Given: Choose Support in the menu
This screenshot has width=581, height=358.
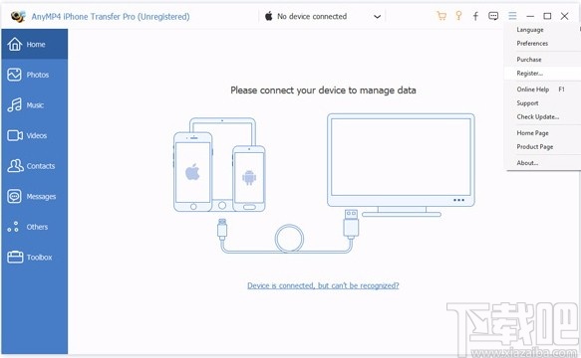Looking at the screenshot, I should point(527,103).
